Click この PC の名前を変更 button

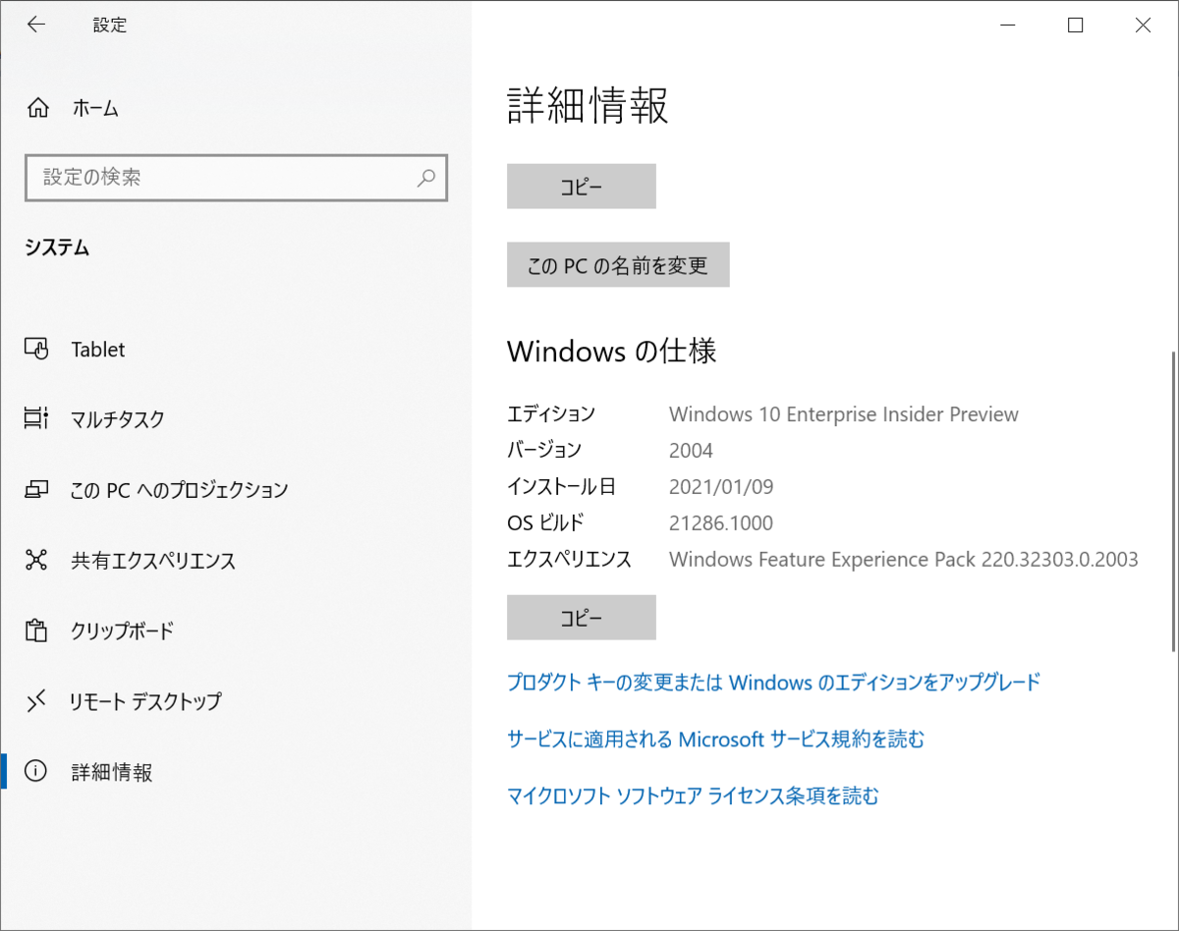pyautogui.click(x=618, y=265)
